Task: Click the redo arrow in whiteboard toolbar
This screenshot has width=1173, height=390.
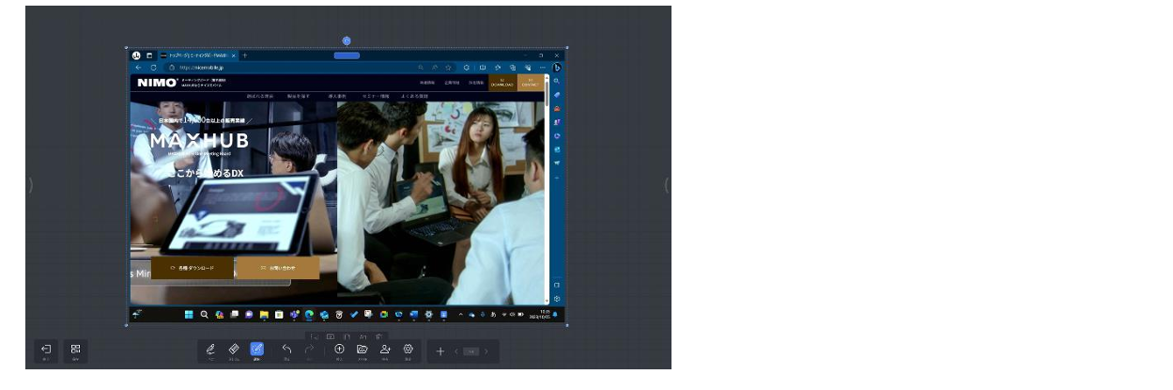Action: coord(309,349)
